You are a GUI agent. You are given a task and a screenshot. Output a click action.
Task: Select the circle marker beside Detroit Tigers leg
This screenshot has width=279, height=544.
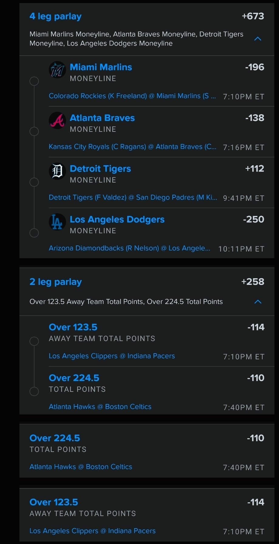(x=34, y=182)
